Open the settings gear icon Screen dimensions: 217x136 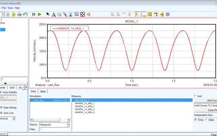[167, 14]
